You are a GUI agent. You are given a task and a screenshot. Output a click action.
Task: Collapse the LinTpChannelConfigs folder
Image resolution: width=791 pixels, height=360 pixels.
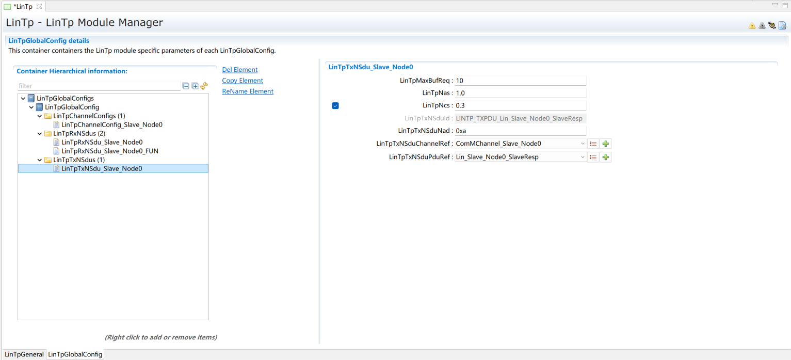click(x=40, y=116)
